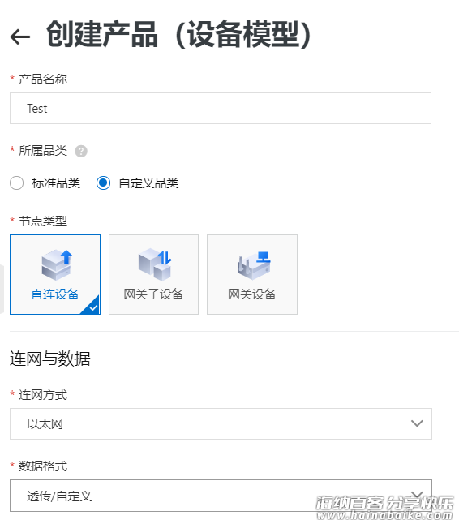
Task: Open the 数据格式 dropdown showing 透传/自定义
Action: [x=221, y=496]
